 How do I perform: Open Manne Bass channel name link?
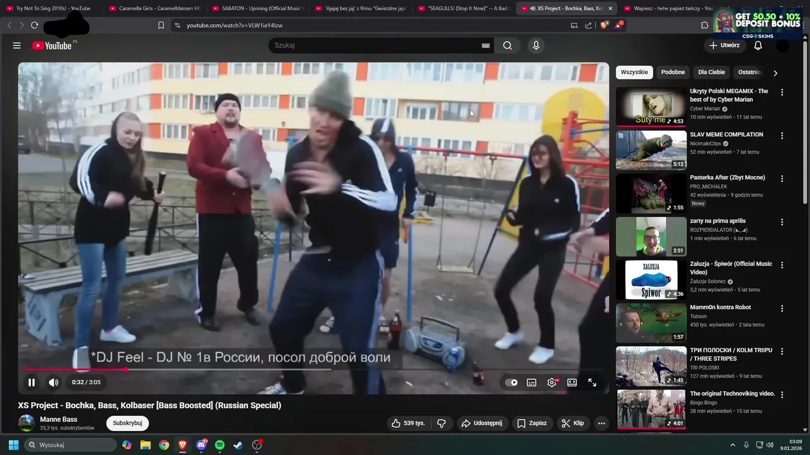tap(58, 420)
